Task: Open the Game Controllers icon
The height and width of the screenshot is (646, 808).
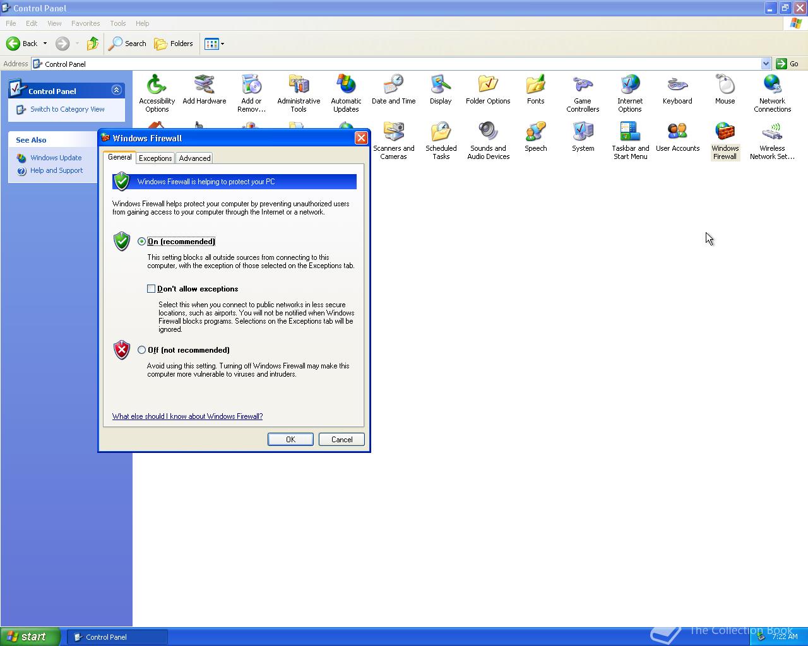Action: click(x=583, y=93)
